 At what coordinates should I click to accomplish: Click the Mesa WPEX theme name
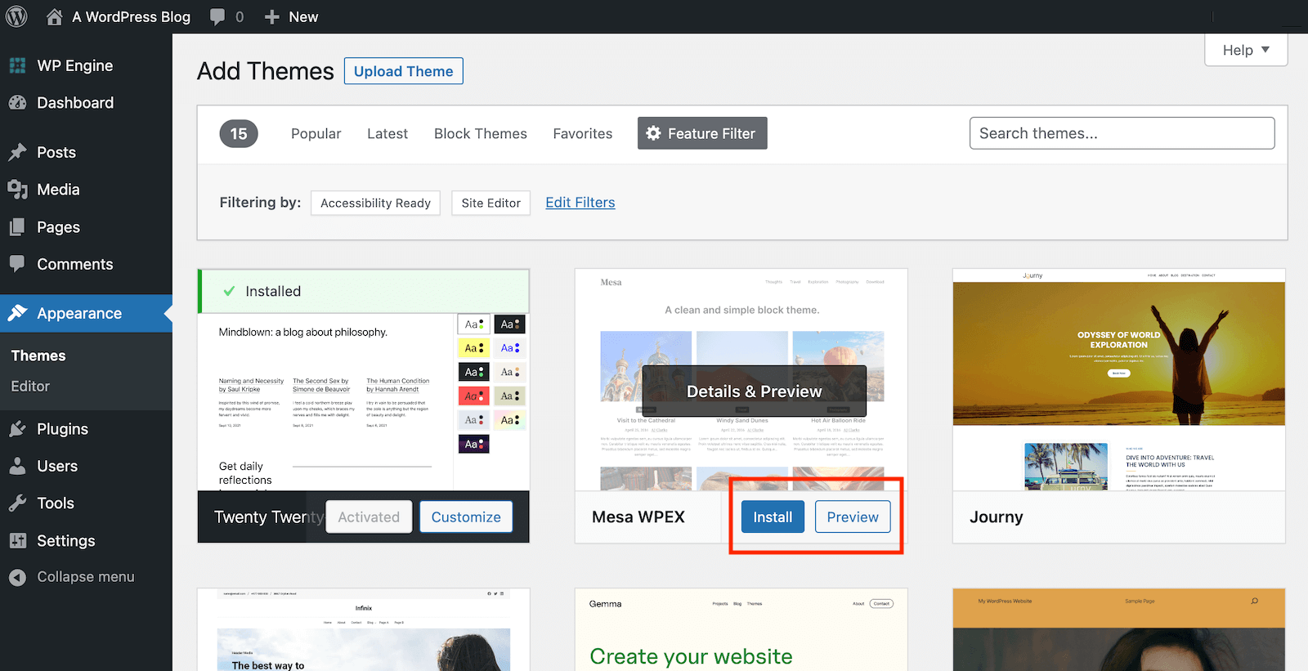(x=638, y=517)
